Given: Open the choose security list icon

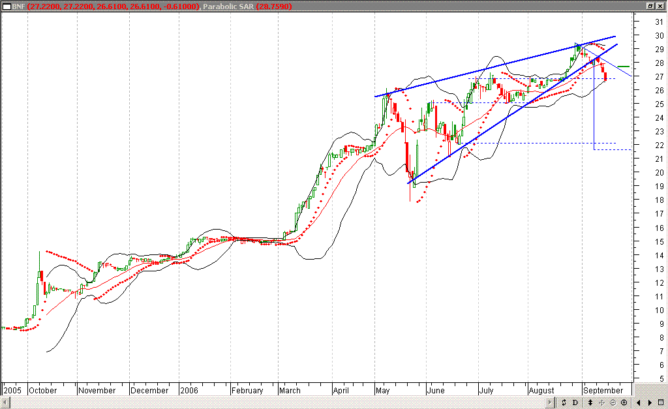Looking at the screenshot, I should tap(661, 402).
